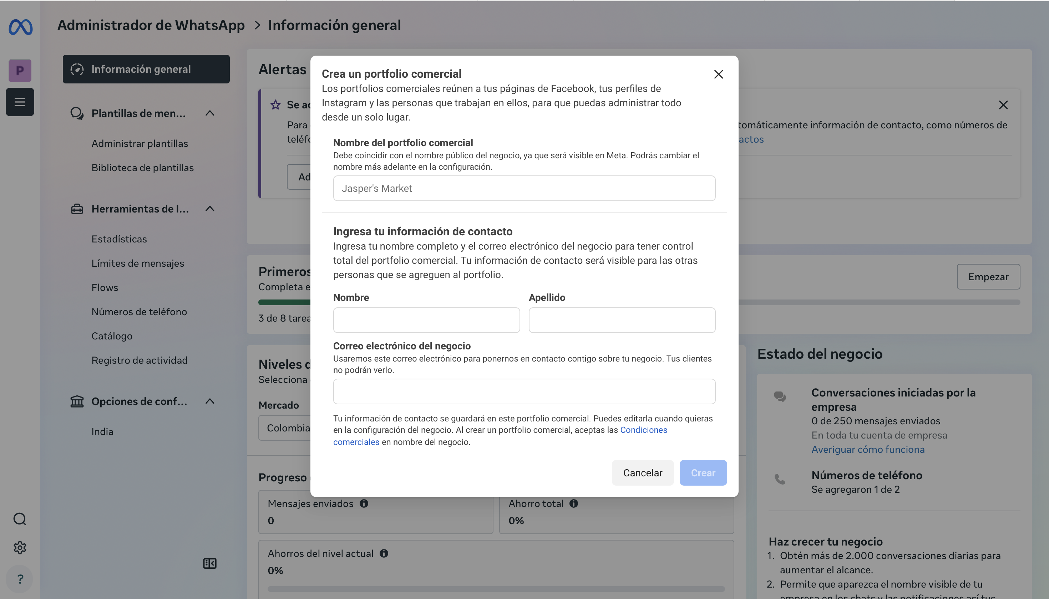Focus the Nombre del portfolio comercial field

pyautogui.click(x=524, y=188)
